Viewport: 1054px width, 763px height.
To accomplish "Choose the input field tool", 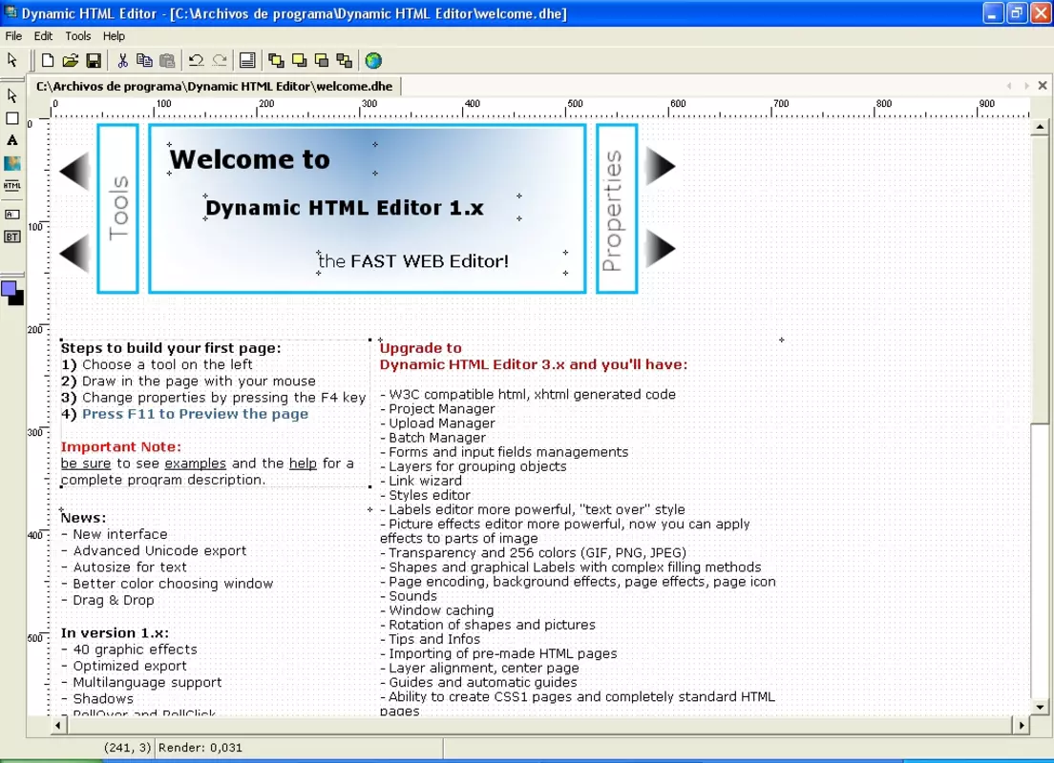I will [12, 215].
